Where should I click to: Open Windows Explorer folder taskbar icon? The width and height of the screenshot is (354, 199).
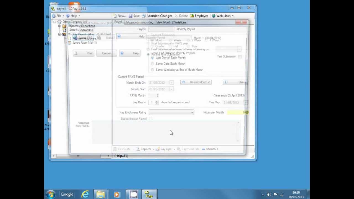[x=100, y=194]
